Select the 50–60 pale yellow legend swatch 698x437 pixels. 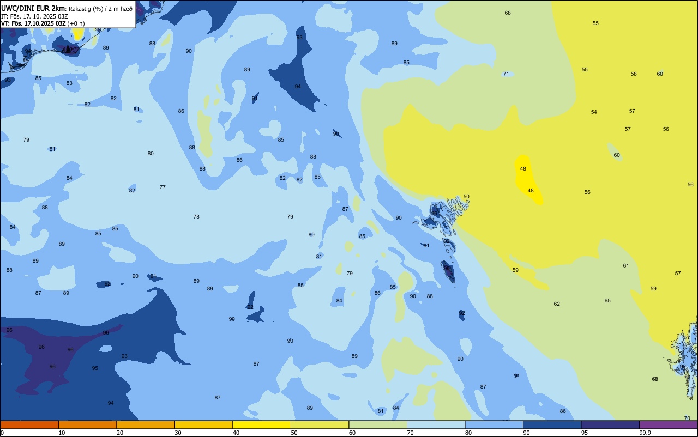[x=320, y=424]
